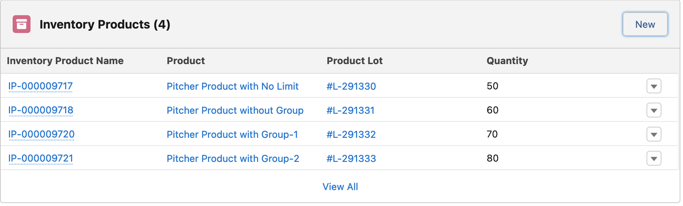View product lot #L-291332

coord(351,134)
